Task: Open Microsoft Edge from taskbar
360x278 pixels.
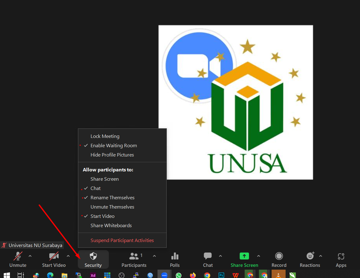Action: pos(50,275)
